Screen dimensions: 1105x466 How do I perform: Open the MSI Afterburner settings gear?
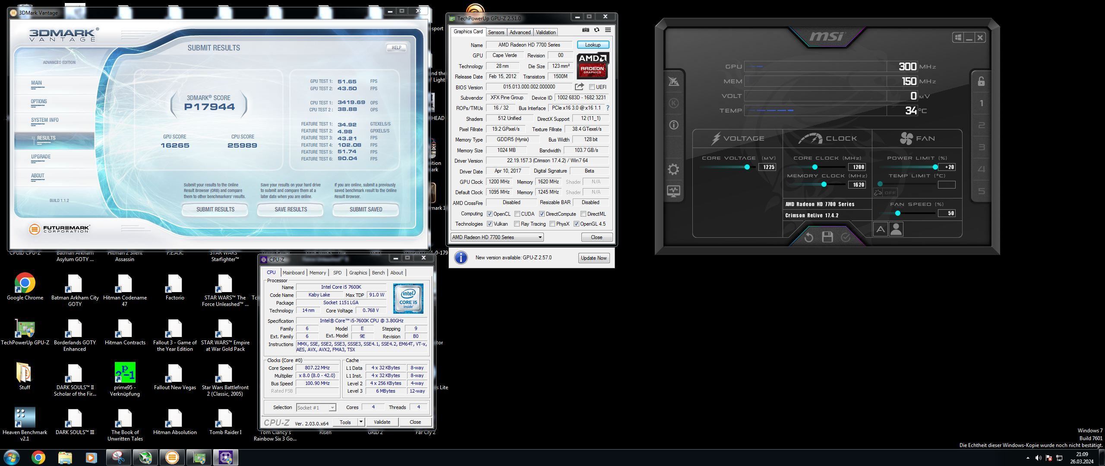(x=673, y=169)
